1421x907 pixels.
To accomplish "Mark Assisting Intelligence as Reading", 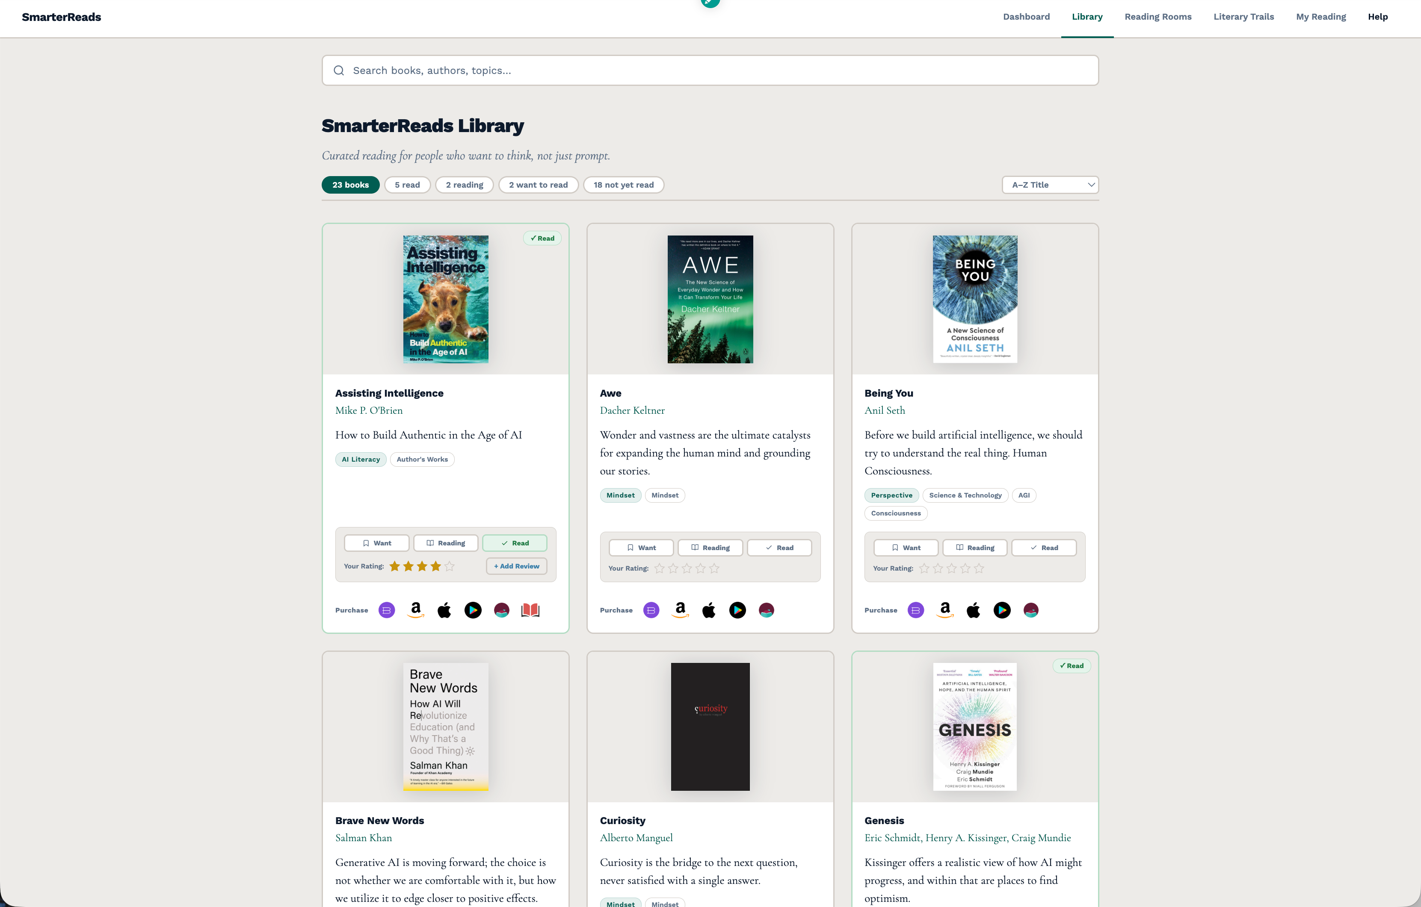I will pyautogui.click(x=446, y=543).
